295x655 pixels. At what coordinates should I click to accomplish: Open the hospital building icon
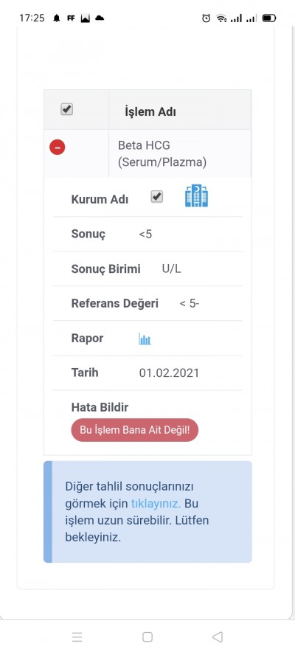point(196,196)
